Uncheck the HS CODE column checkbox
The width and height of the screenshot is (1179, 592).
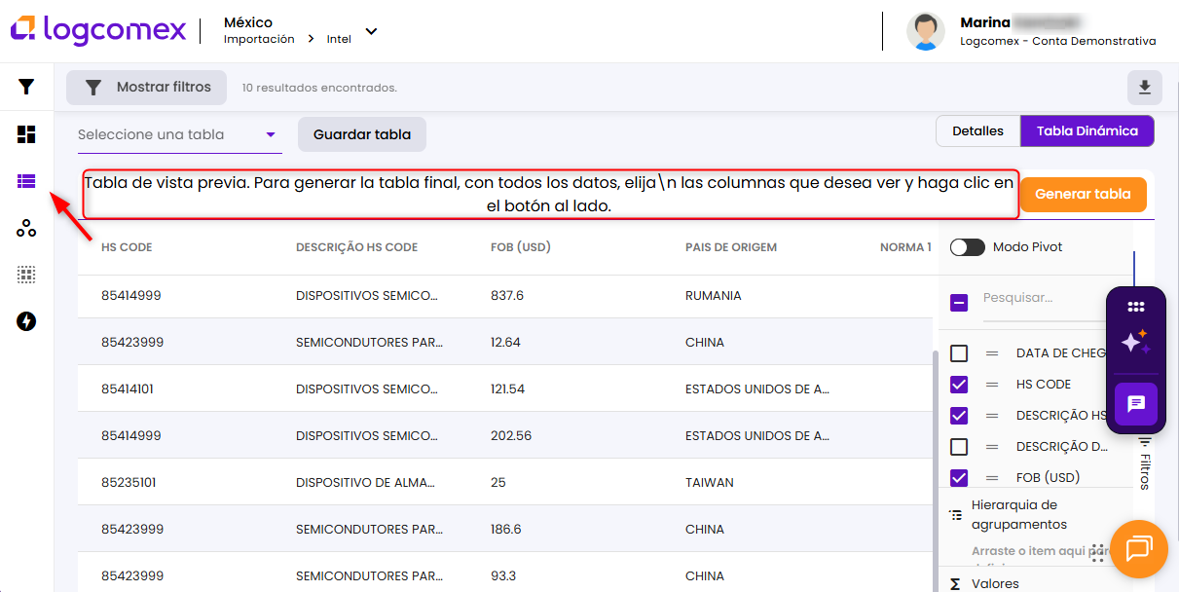pyautogui.click(x=959, y=385)
